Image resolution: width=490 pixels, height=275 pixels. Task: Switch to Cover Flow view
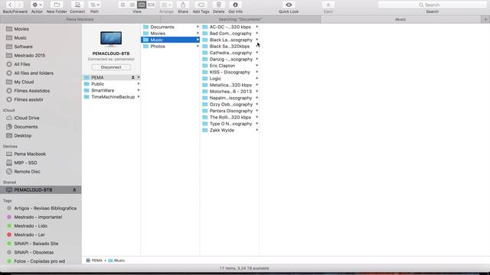[152, 5]
